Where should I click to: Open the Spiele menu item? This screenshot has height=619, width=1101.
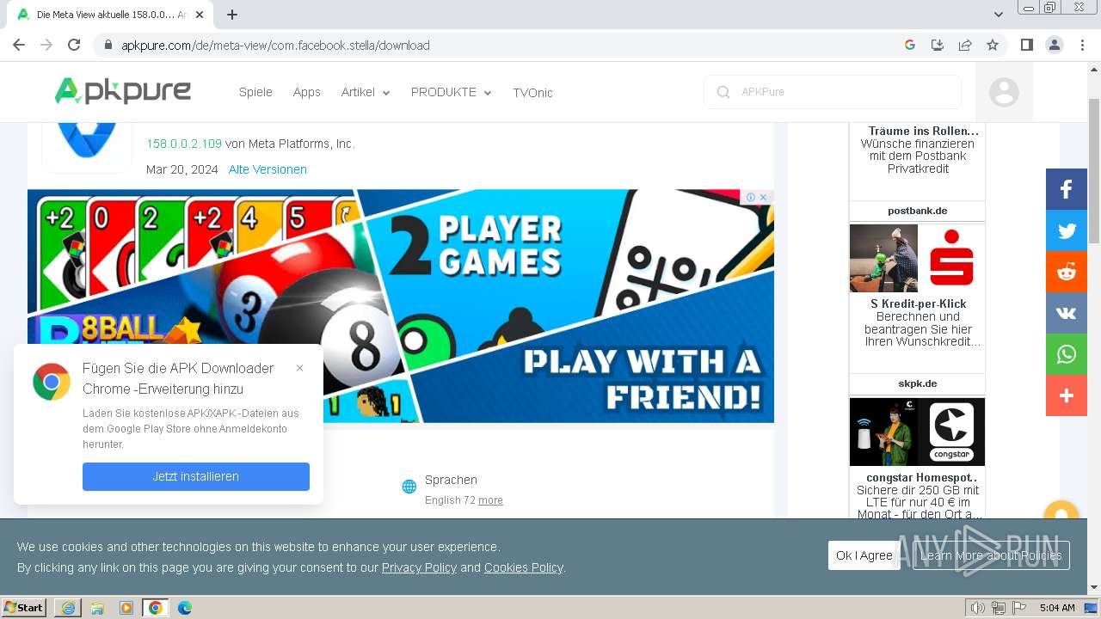[x=255, y=92]
